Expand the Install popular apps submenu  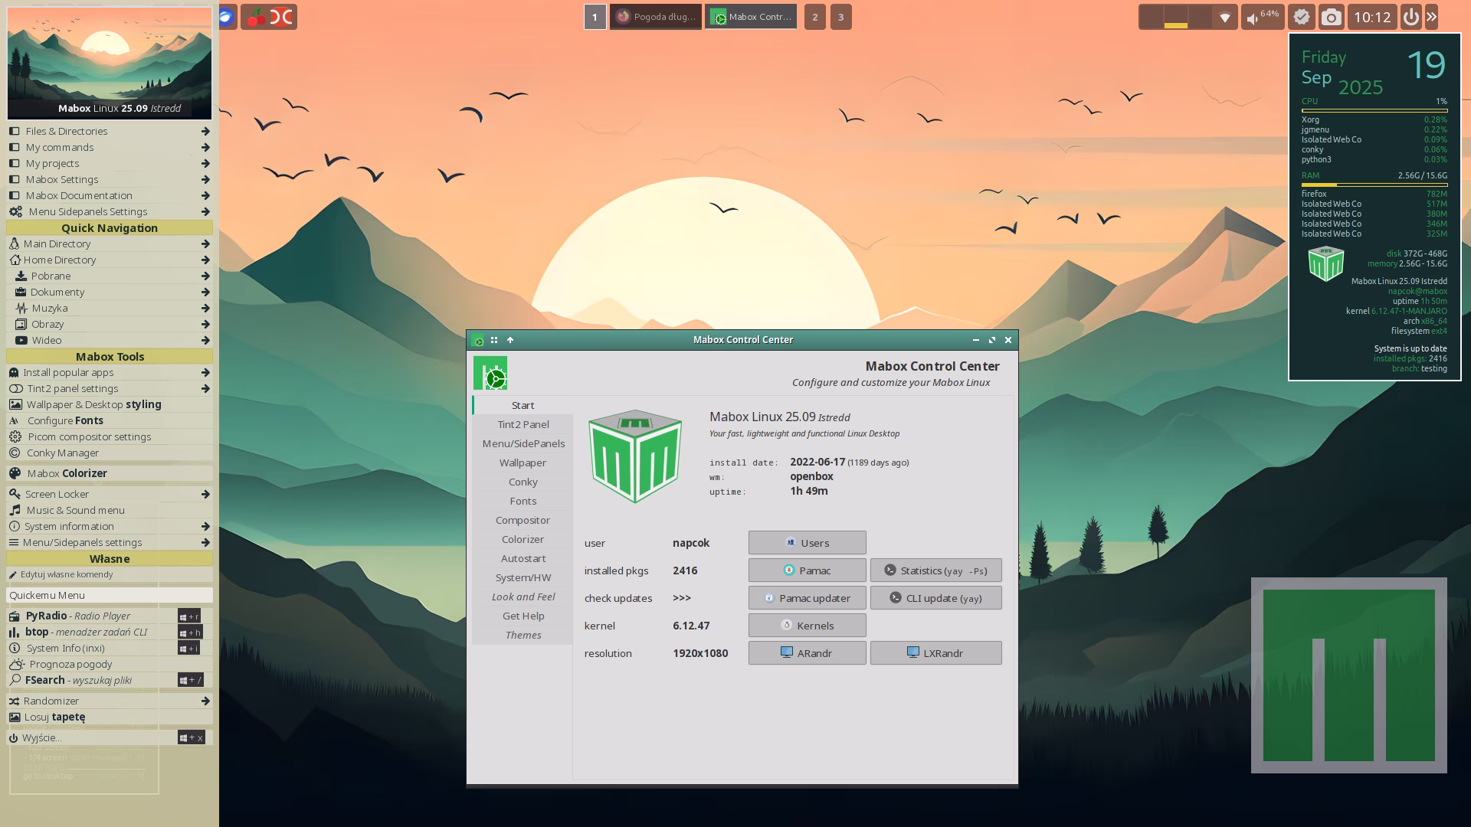(x=205, y=373)
